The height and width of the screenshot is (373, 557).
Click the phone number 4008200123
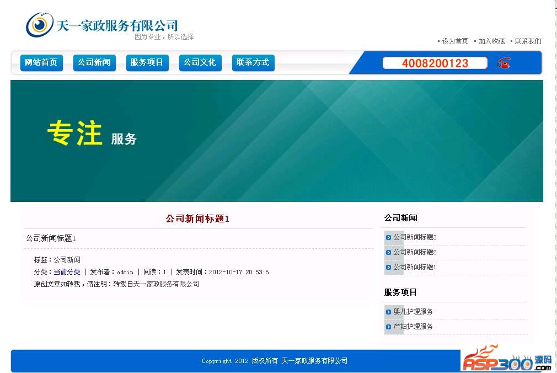click(435, 63)
